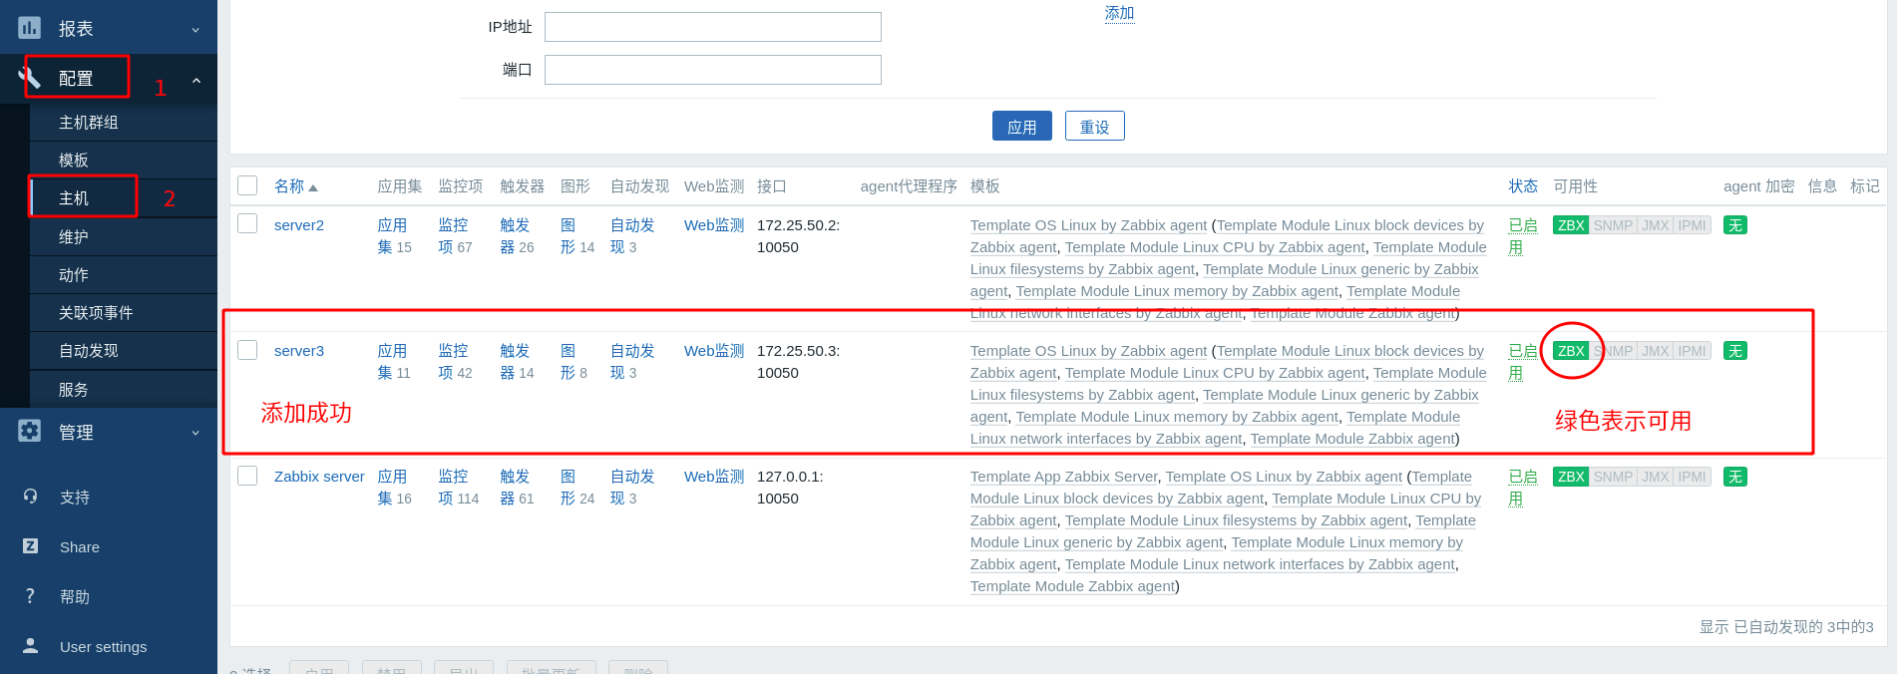Click the 端口 input field
This screenshot has width=1897, height=674.
[713, 70]
